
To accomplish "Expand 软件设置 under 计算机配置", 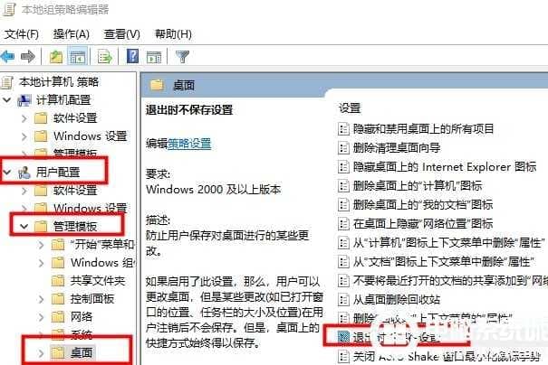I will (24, 118).
